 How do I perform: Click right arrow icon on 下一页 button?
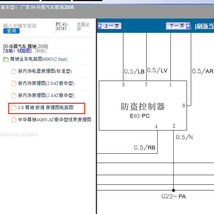pos(188,26)
